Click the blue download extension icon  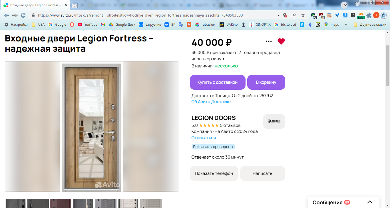[345, 15]
